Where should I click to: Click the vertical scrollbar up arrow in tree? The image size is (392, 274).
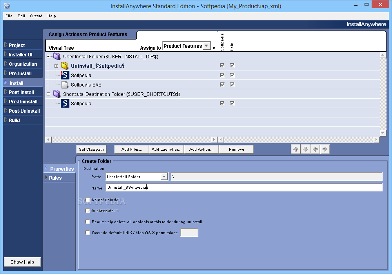click(x=383, y=55)
